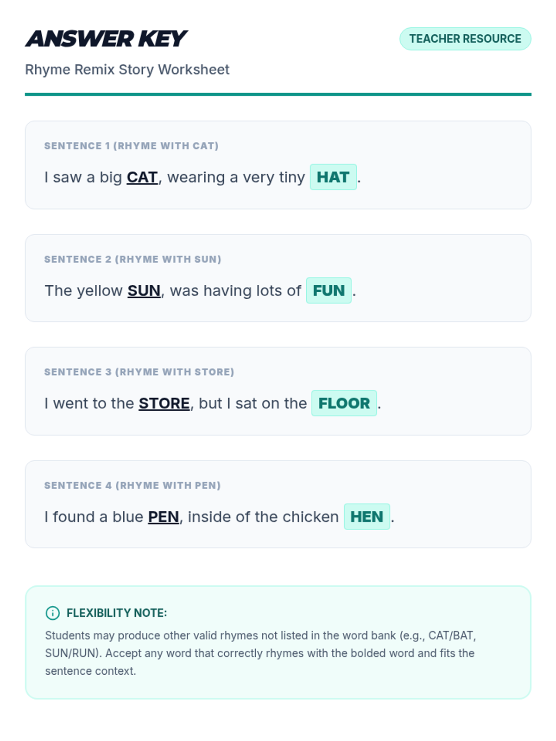Click the Rhyme Remix Story Worksheet subtitle
This screenshot has width=556, height=741.
[x=127, y=69]
